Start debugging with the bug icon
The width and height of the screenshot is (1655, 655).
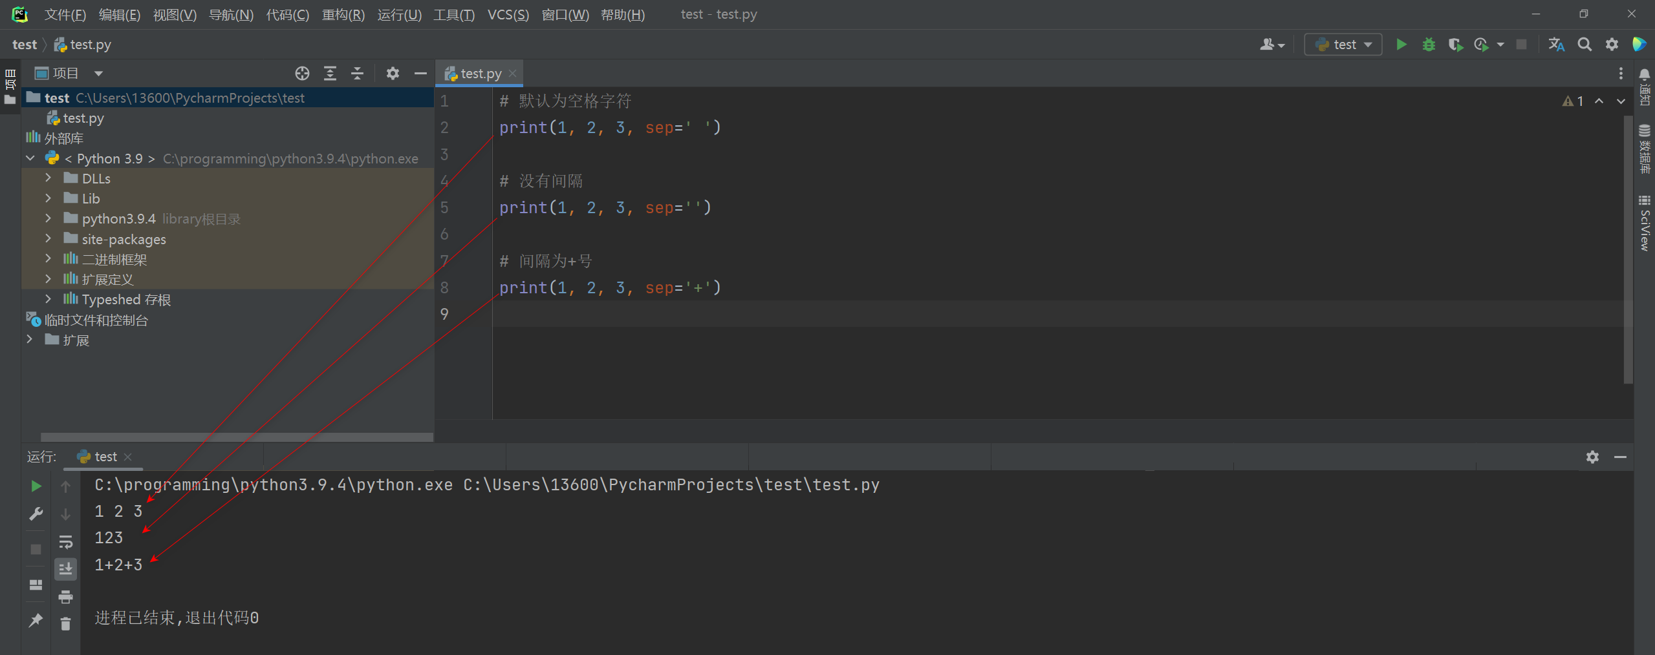coord(1429,45)
